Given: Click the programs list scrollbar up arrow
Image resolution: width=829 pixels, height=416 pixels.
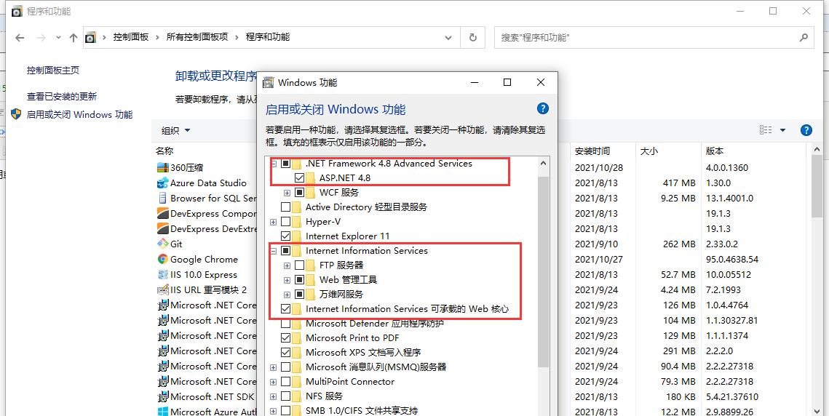Looking at the screenshot, I should [818, 151].
